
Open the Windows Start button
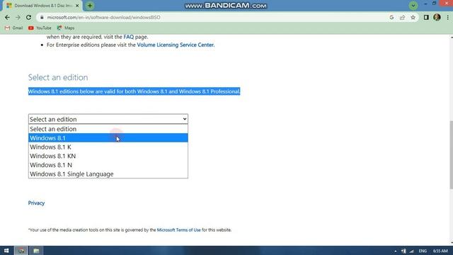(x=6, y=251)
